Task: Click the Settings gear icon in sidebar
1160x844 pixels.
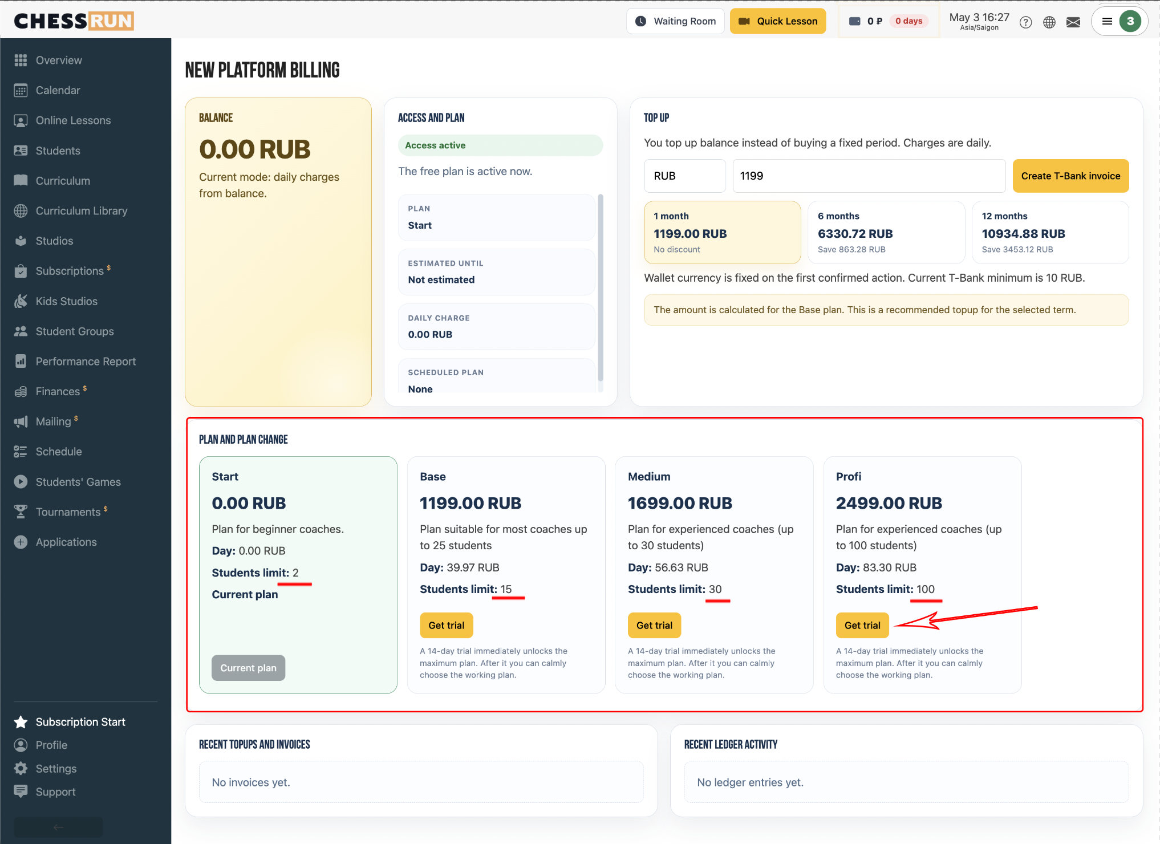Action: (21, 768)
